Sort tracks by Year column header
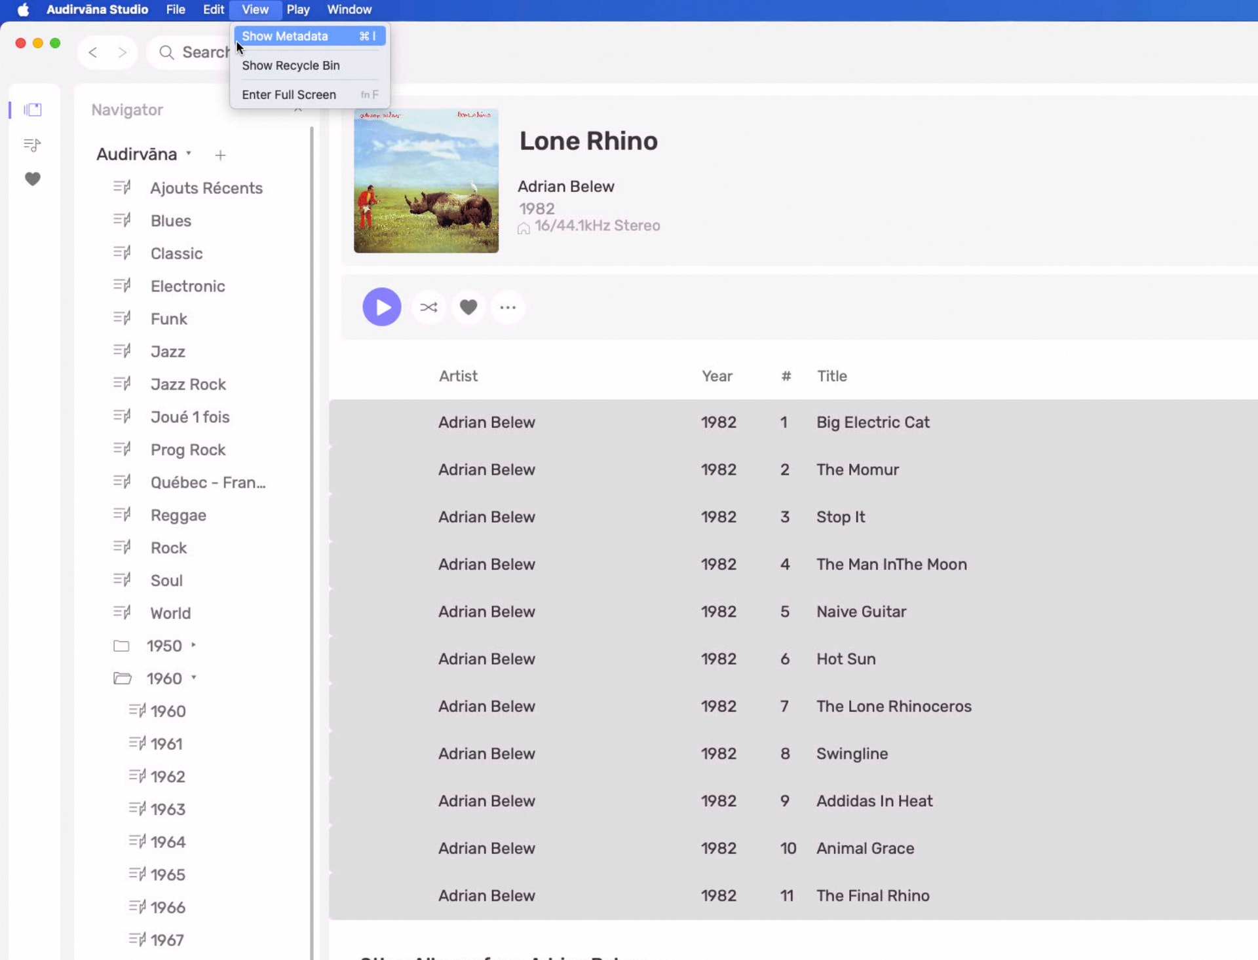This screenshot has height=960, width=1258. [x=717, y=376]
